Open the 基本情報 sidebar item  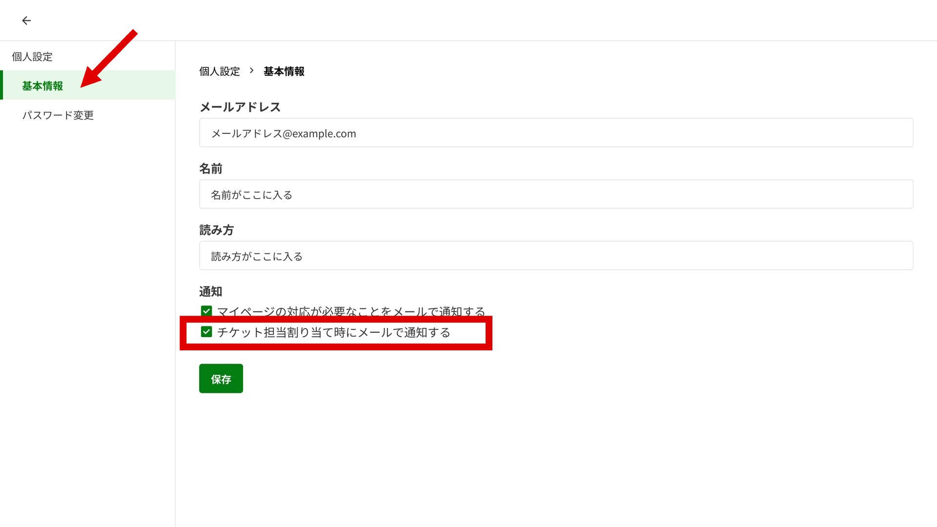[x=88, y=85]
